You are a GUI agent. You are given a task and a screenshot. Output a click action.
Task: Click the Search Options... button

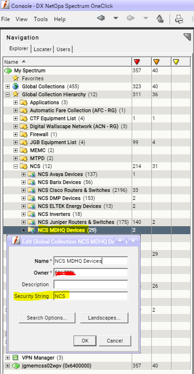47,318
